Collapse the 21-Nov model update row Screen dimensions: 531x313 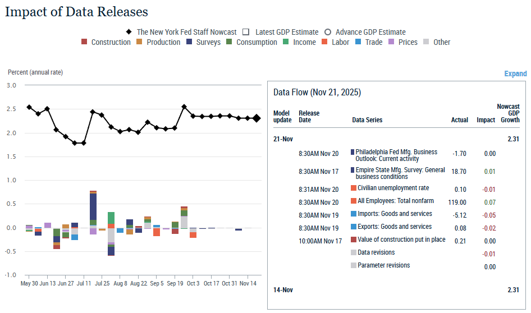(283, 139)
